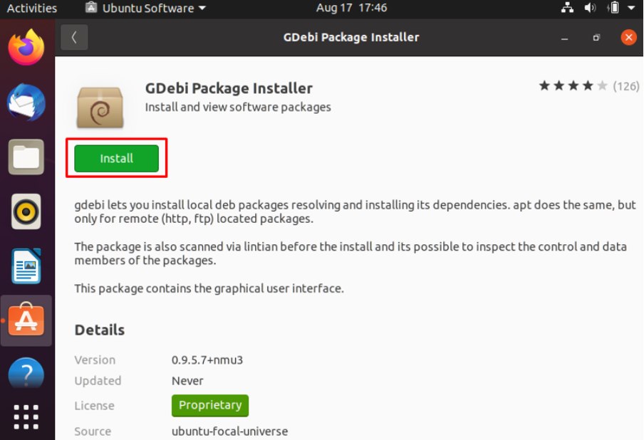Open Thunderbird mail from the dock
This screenshot has width=644, height=440.
coord(26,103)
